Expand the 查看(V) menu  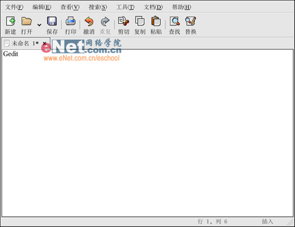pos(70,7)
